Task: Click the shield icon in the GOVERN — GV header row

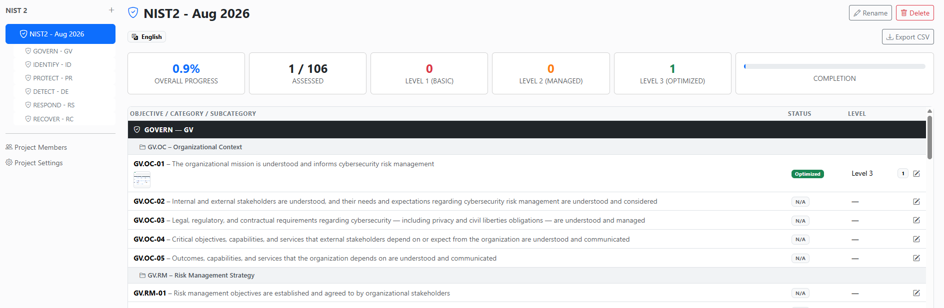Action: 137,130
